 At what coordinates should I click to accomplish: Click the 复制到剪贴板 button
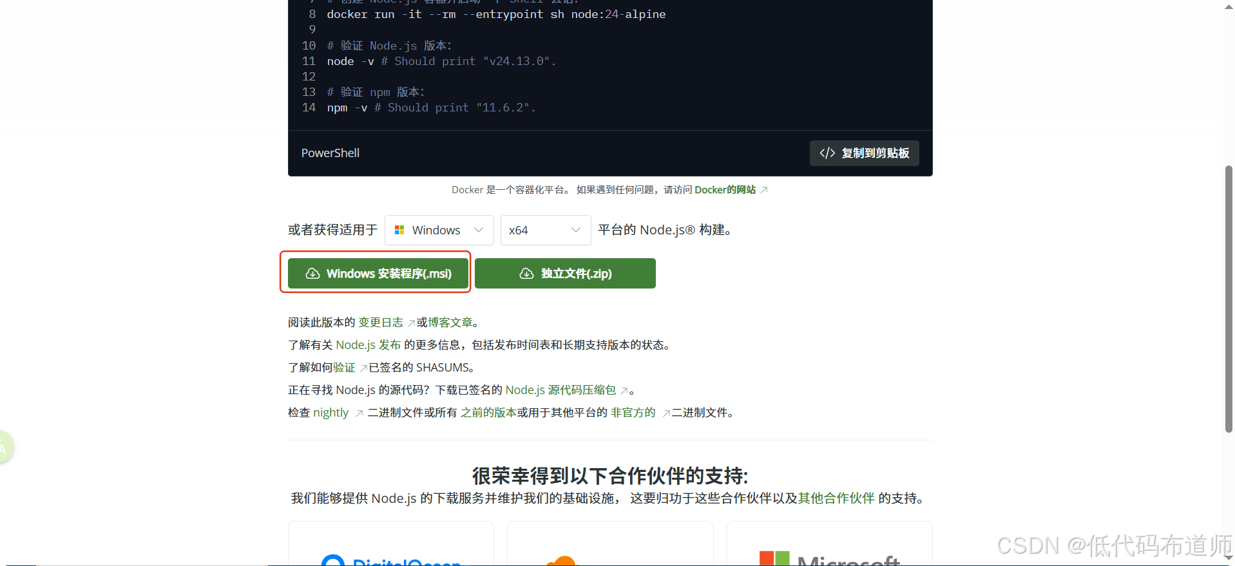(x=864, y=153)
